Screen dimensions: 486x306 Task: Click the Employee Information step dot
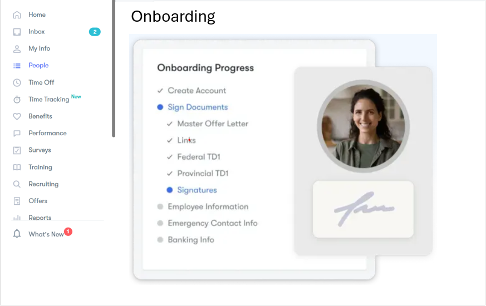click(160, 206)
